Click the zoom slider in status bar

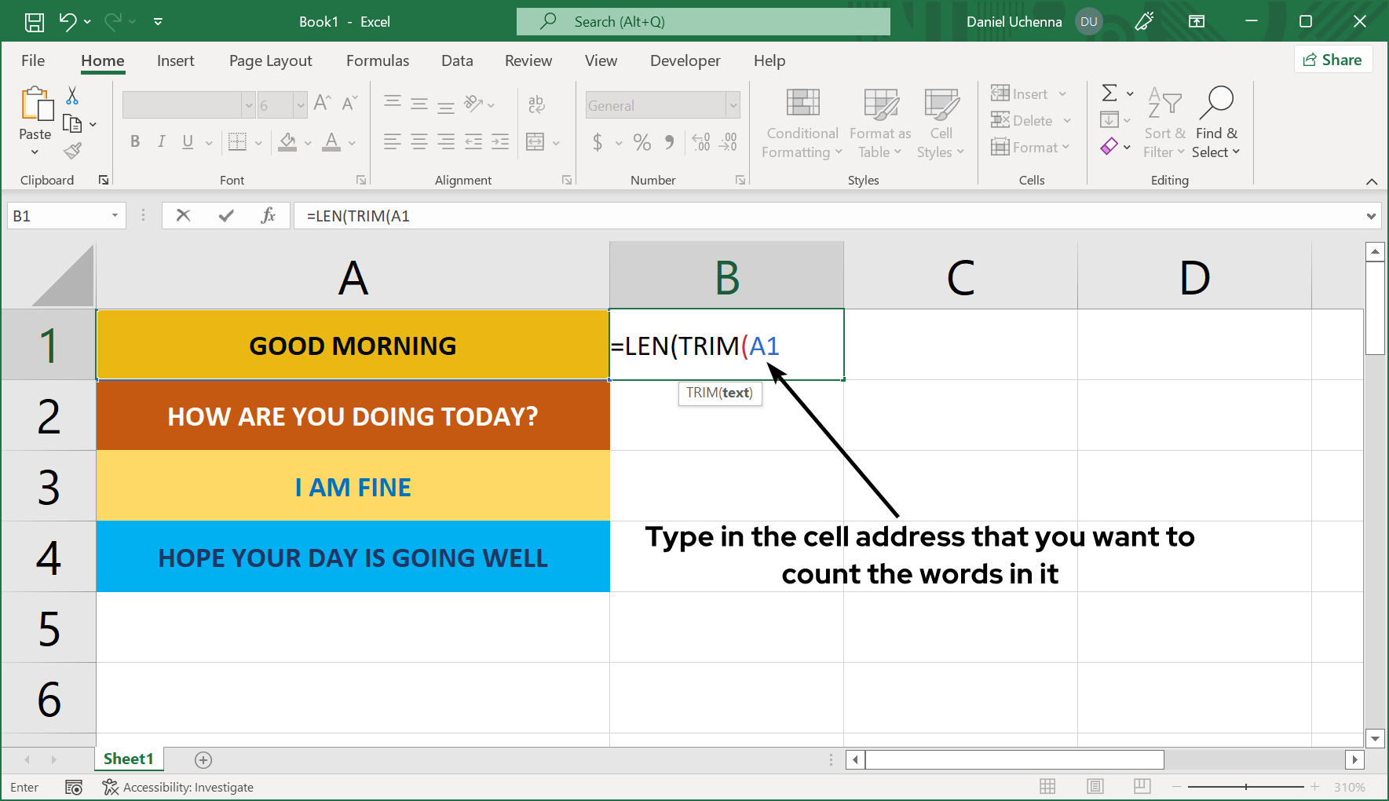tap(1246, 786)
